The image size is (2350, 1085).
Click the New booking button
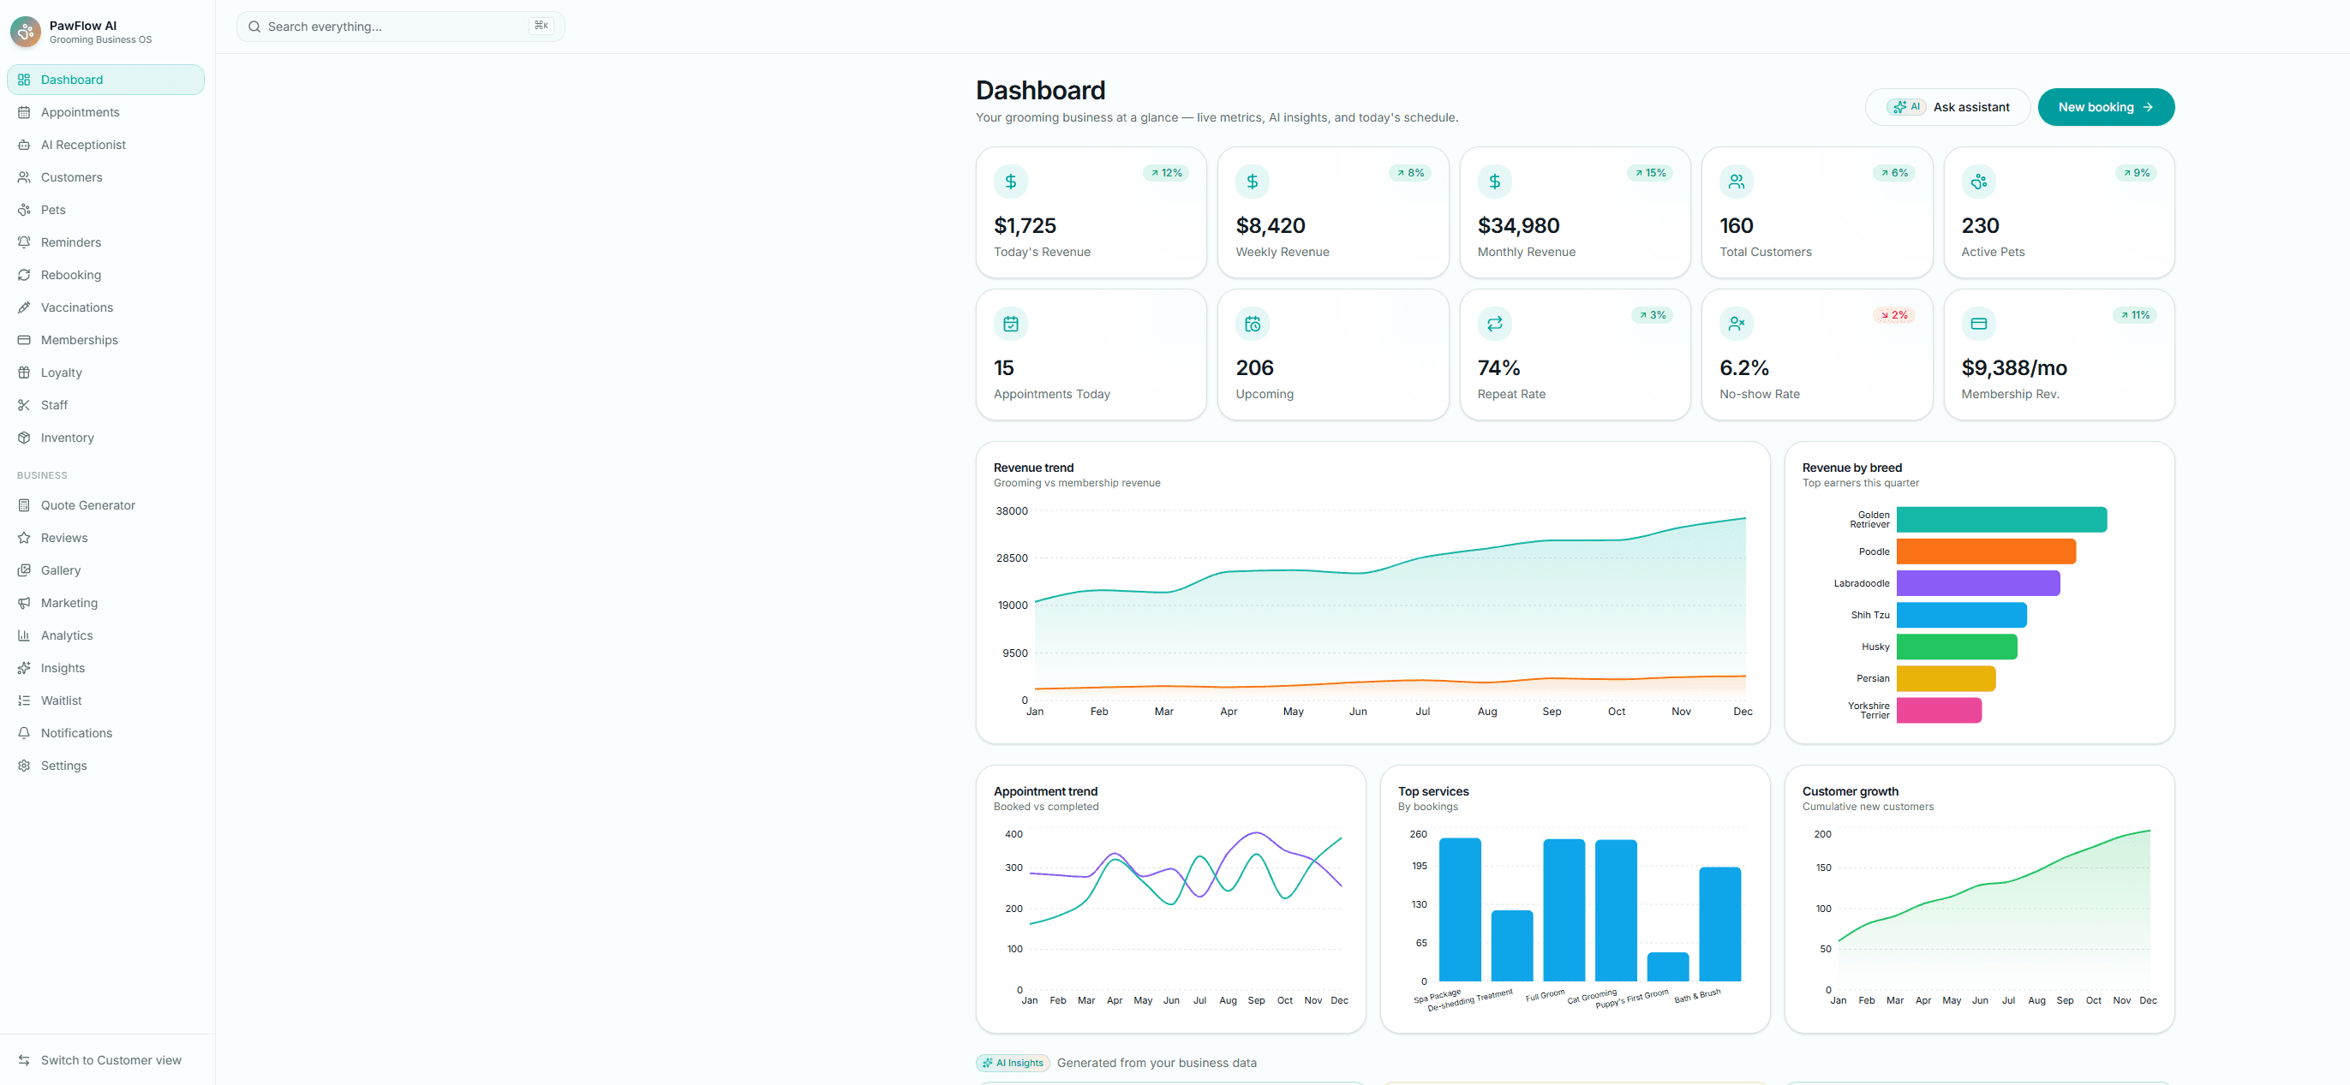click(2106, 108)
